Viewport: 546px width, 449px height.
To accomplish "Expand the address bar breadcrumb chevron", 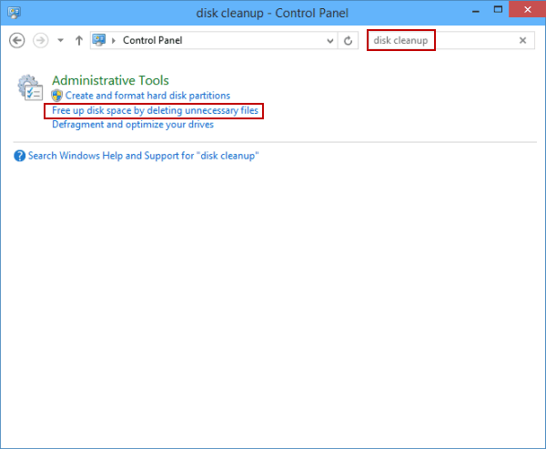I will pos(114,40).
